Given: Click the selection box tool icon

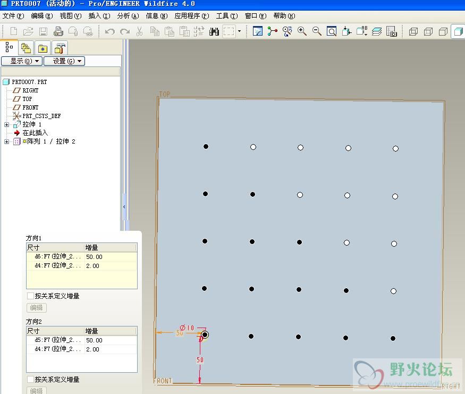Looking at the screenshot, I should [x=229, y=31].
